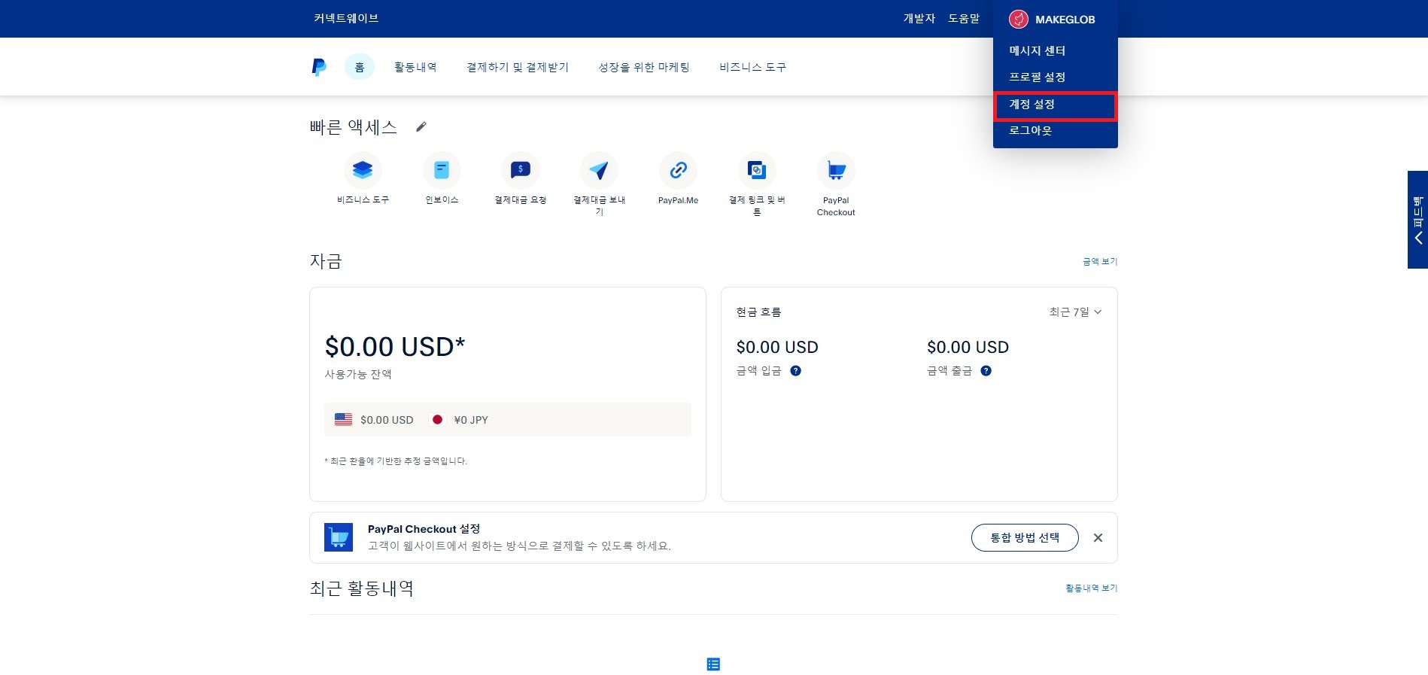Open the 인보이스 quick access icon
The image size is (1428, 675).
point(442,171)
